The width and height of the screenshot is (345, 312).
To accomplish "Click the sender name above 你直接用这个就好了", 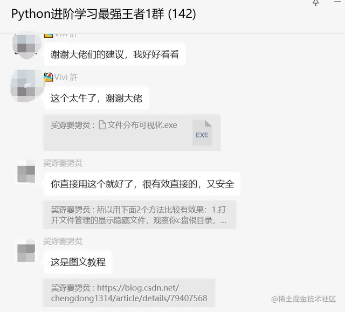I will point(63,163).
